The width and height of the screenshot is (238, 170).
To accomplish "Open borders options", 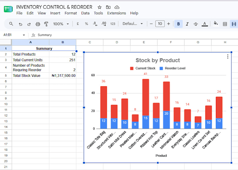I will coord(225,24).
